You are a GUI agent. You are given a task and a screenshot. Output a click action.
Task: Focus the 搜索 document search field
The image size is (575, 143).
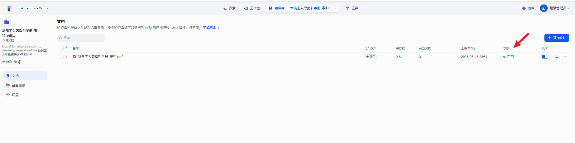(x=81, y=38)
